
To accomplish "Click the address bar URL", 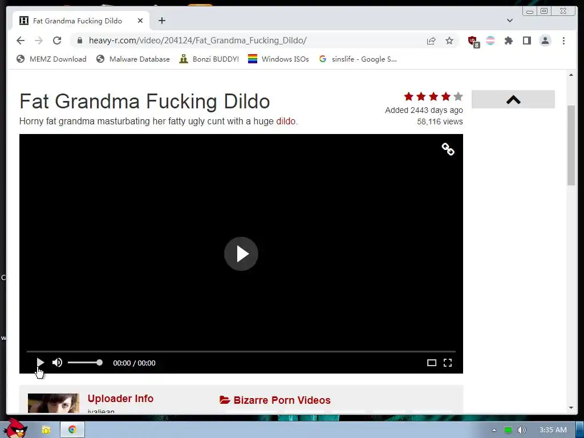I will [197, 40].
